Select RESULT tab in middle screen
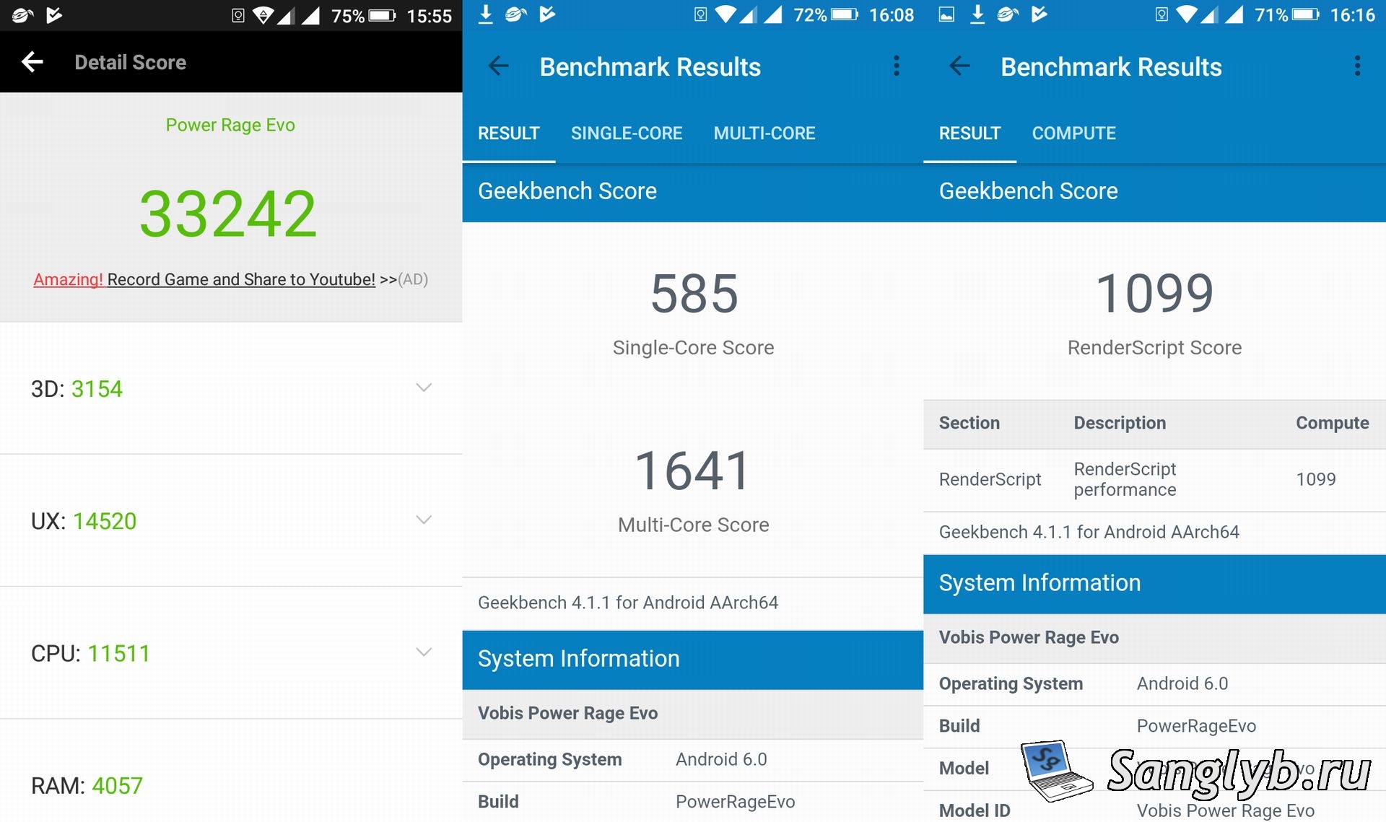The height and width of the screenshot is (822, 1386). point(509,134)
